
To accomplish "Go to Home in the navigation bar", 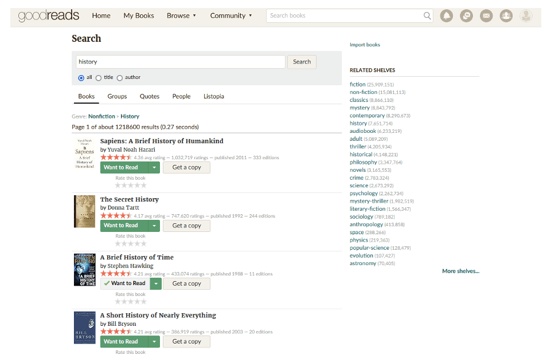I will click(101, 15).
